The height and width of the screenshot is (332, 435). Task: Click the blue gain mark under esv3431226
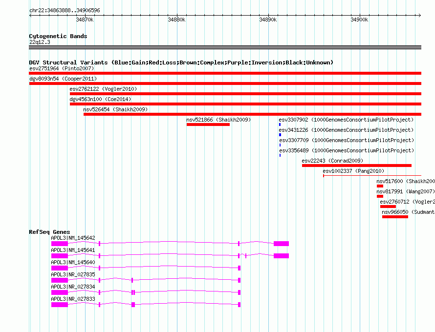tap(280, 135)
